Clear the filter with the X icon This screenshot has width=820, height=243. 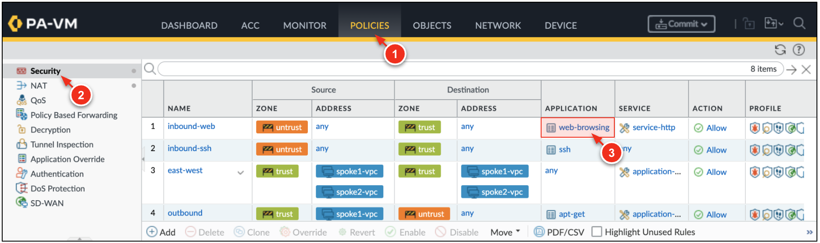[x=806, y=69]
